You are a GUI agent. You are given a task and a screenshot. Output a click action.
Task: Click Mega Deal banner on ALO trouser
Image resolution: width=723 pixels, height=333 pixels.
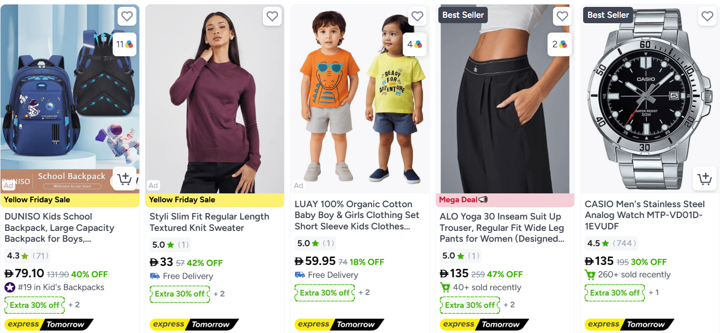[x=464, y=200]
